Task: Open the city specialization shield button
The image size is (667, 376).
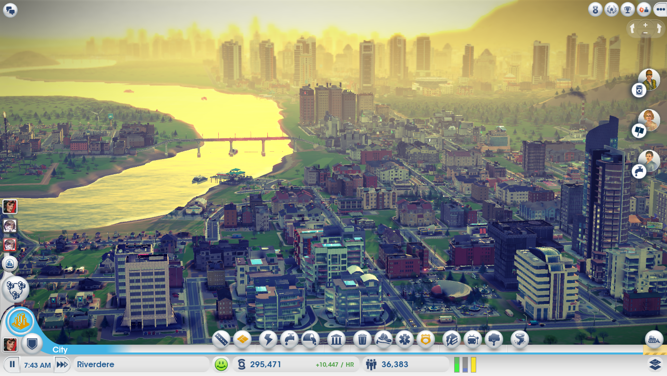Action: pyautogui.click(x=32, y=344)
